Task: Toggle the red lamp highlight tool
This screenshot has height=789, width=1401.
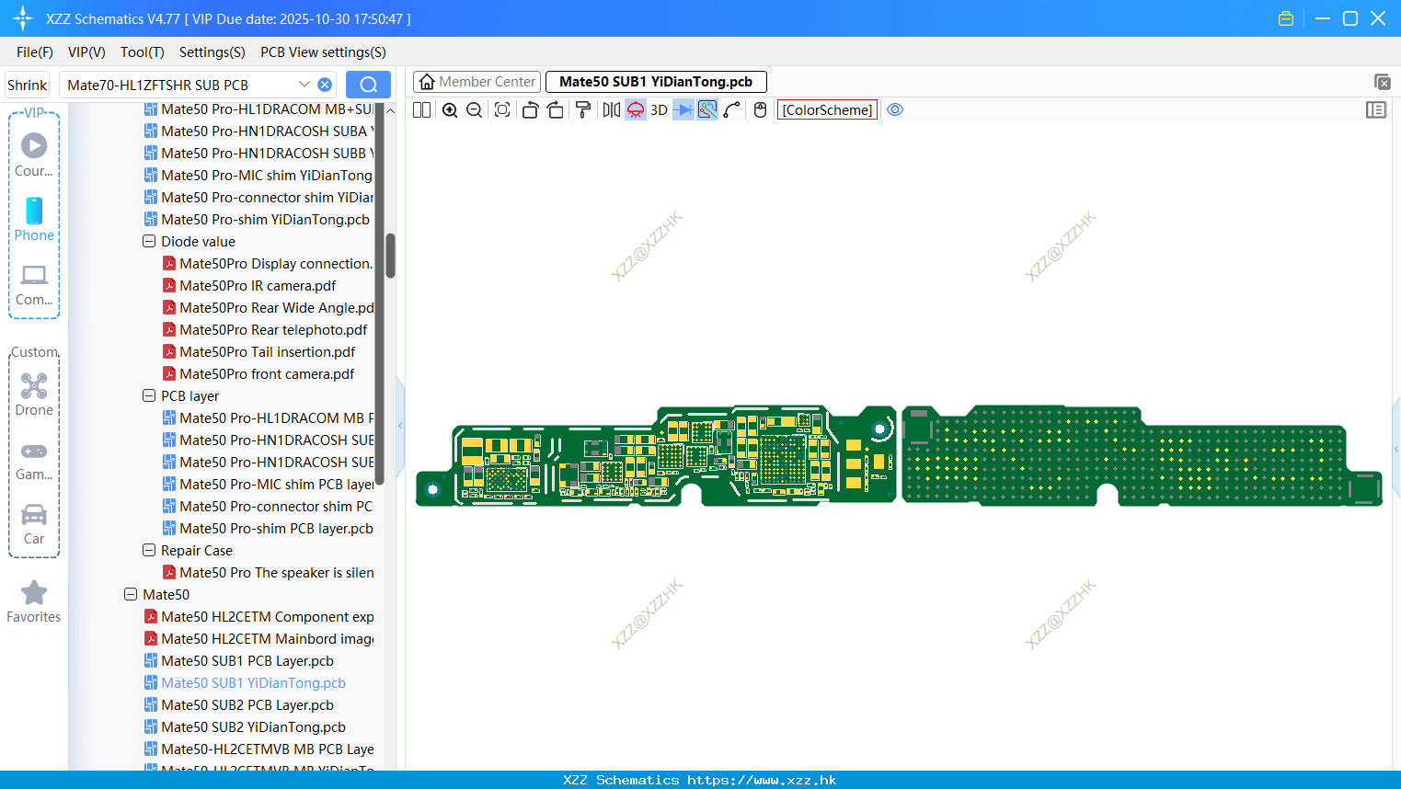Action: [x=636, y=110]
